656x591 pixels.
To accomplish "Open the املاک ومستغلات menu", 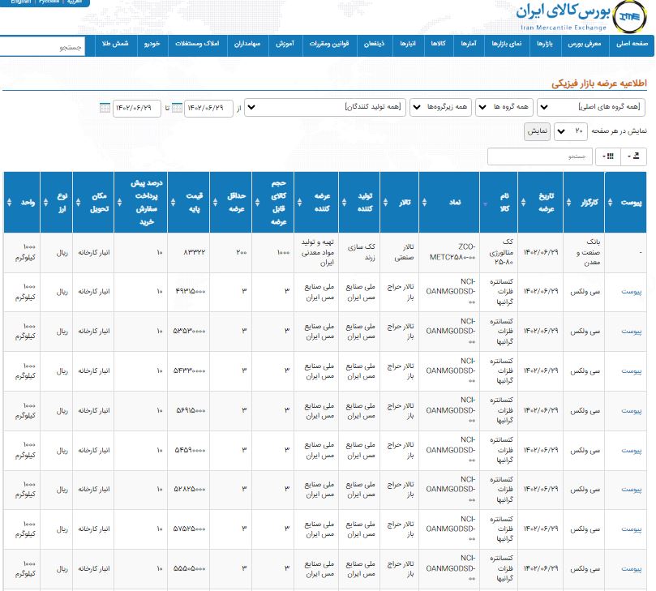I will (198, 44).
